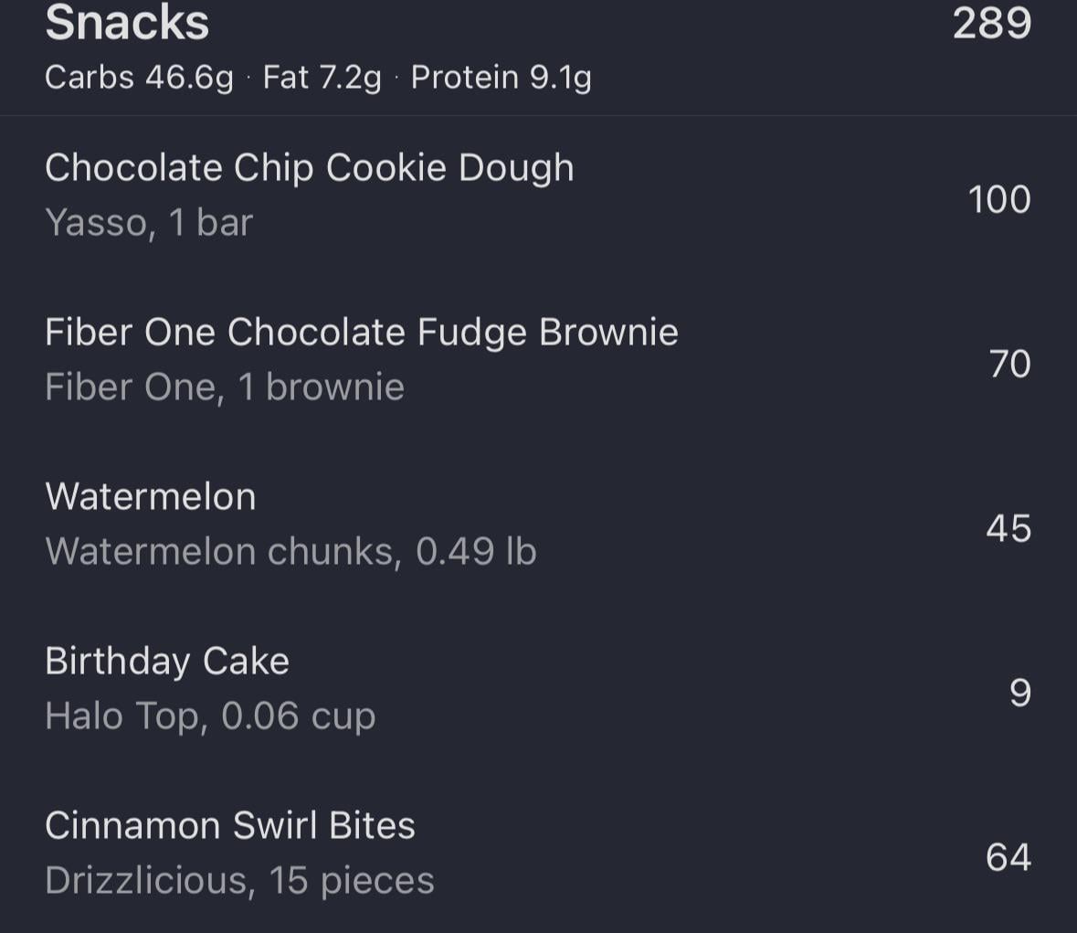Select the 45 calorie value

(1008, 528)
